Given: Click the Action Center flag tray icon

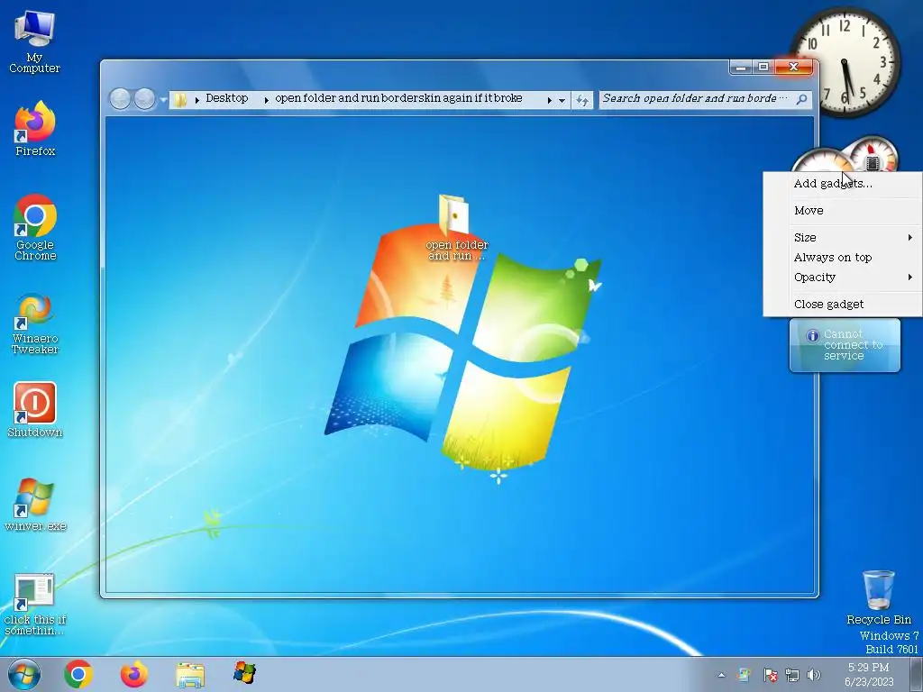Looking at the screenshot, I should pos(770,675).
